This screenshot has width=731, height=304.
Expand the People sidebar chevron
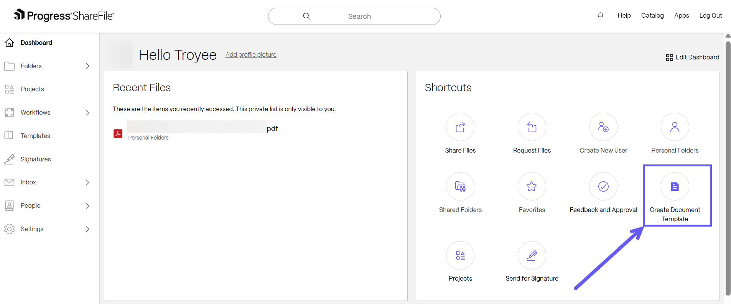click(87, 206)
